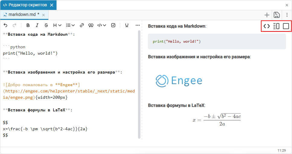
Task: Open the code insertion dropdown
Action: click(x=102, y=25)
